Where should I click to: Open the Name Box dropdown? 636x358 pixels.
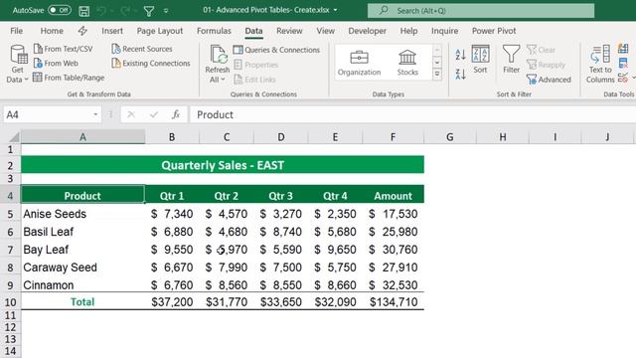point(95,115)
